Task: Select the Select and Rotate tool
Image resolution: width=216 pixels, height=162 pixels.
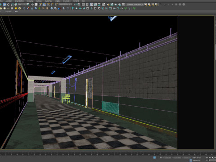Action: pos(8,4)
